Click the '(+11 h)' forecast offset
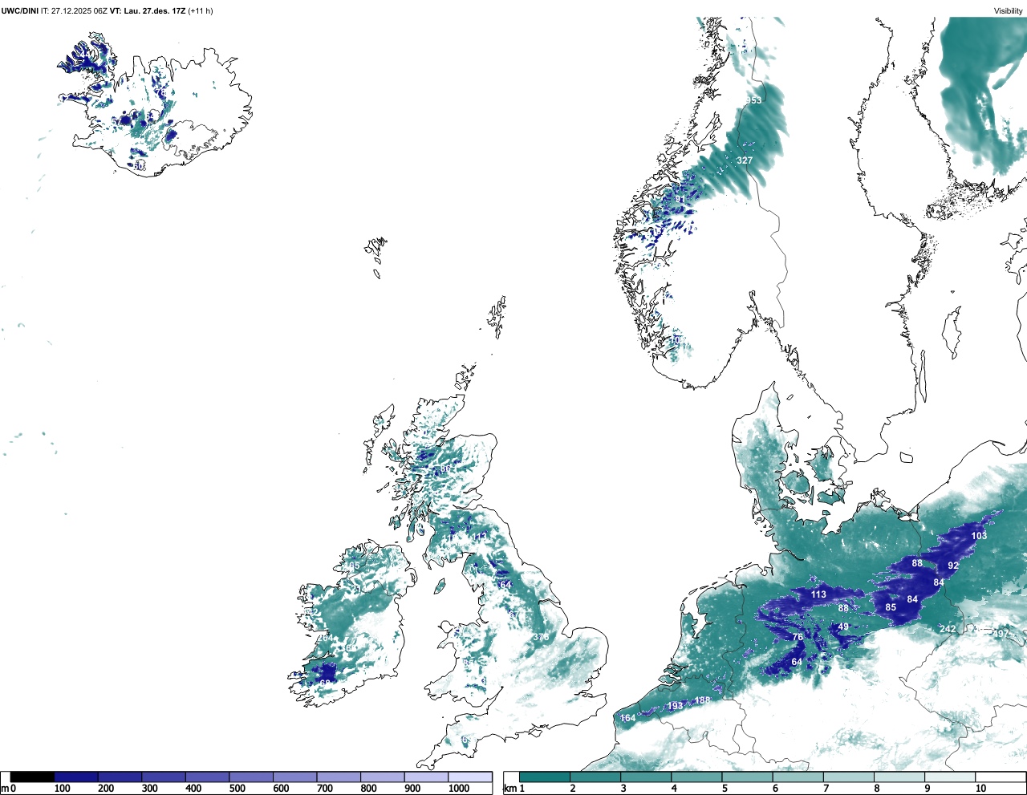The image size is (1027, 795). 201,10
